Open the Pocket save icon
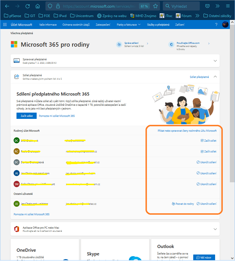Image resolution: width=235 pixels, height=273 pixels. (207, 6)
